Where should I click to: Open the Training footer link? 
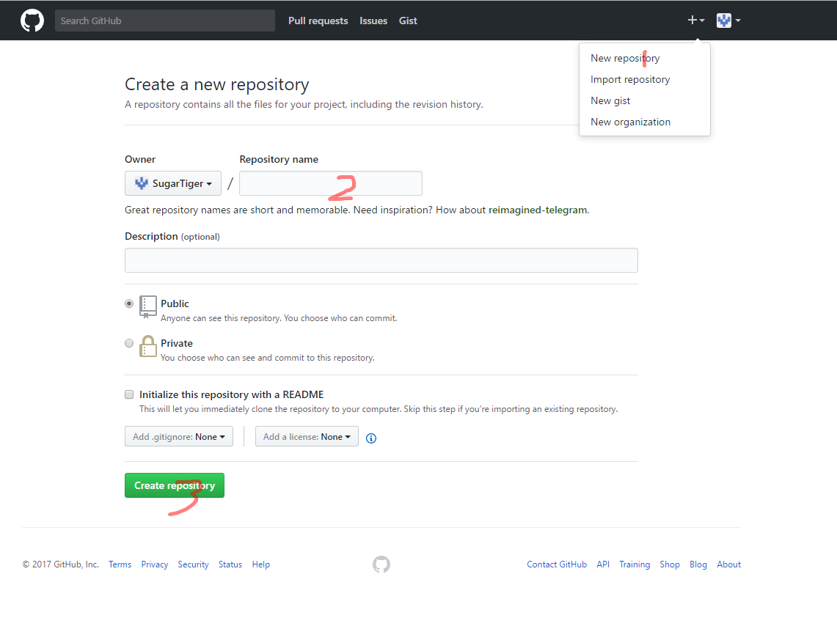pos(635,564)
